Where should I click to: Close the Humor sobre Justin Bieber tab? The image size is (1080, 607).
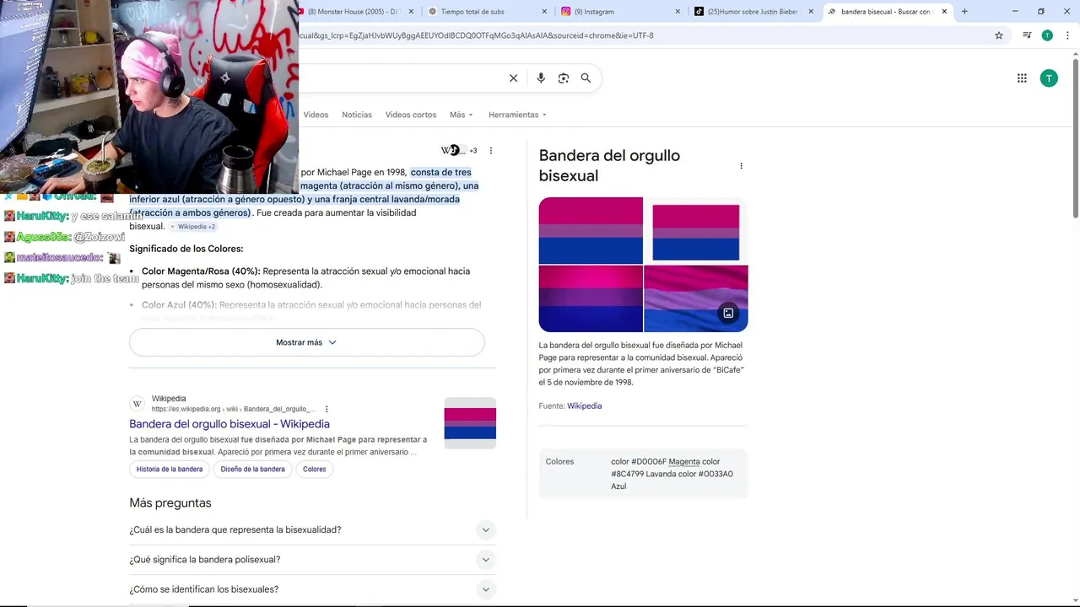[811, 12]
